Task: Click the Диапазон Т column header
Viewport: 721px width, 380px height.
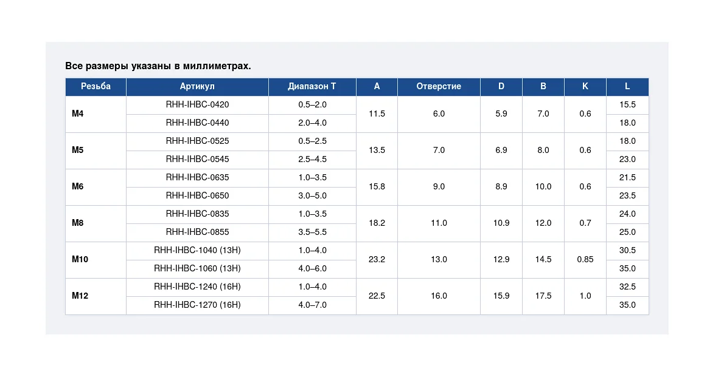Action: 312,86
